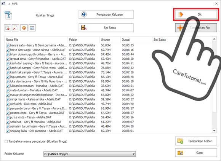Click the 78.86M size cell

point(106,68)
